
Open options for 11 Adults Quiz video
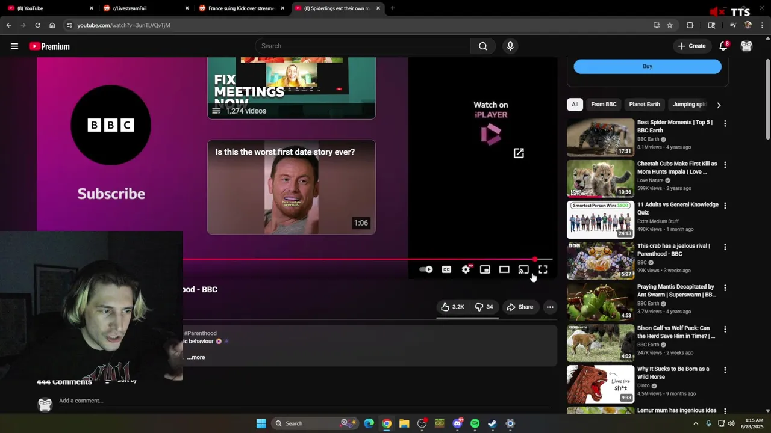pos(725,206)
